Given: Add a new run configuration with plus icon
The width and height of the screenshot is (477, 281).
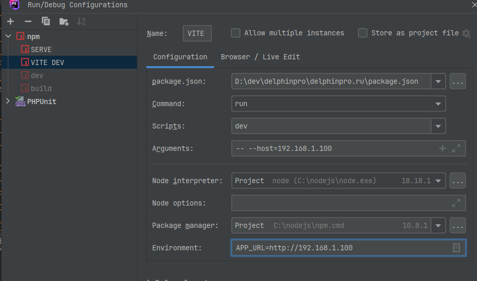Looking at the screenshot, I should point(10,21).
